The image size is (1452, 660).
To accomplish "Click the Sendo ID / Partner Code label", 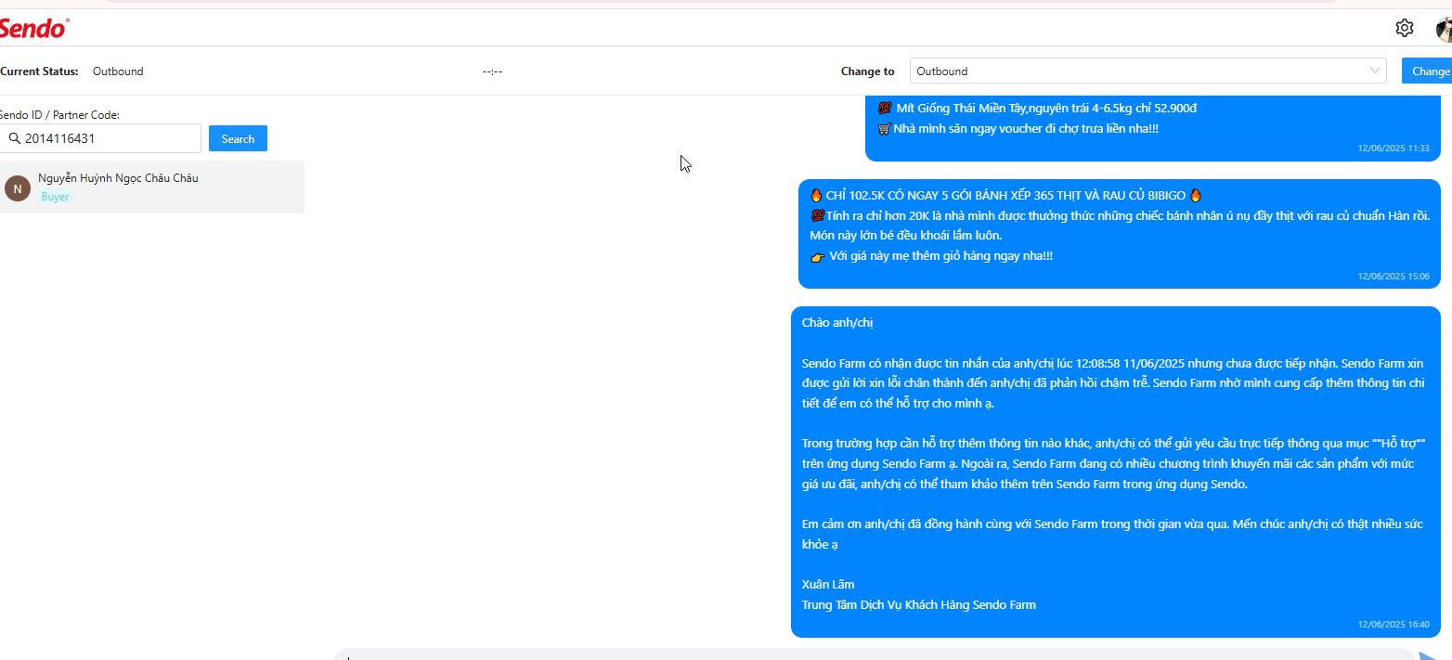I will click(59, 115).
